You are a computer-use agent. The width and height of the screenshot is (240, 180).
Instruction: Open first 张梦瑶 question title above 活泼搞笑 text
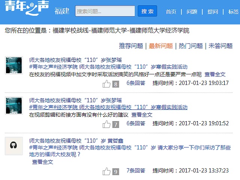(75, 60)
